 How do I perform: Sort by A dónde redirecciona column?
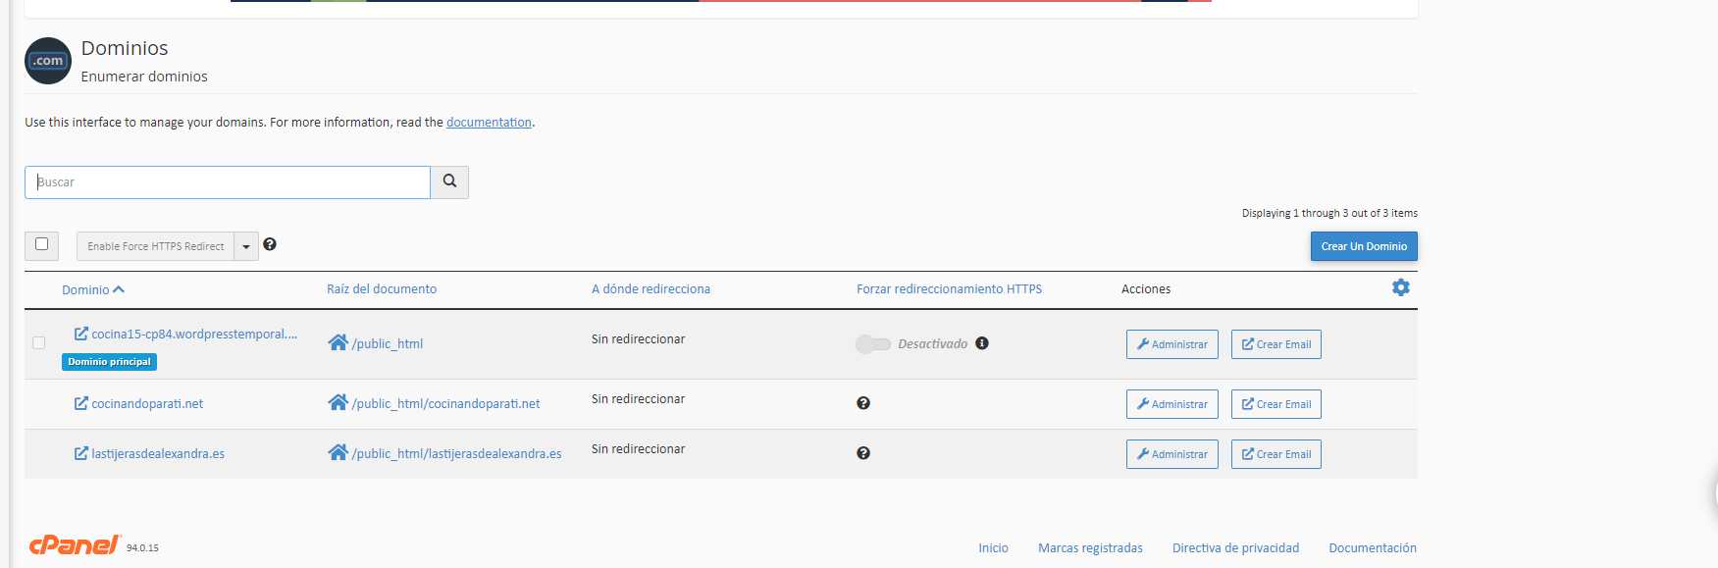(x=651, y=288)
